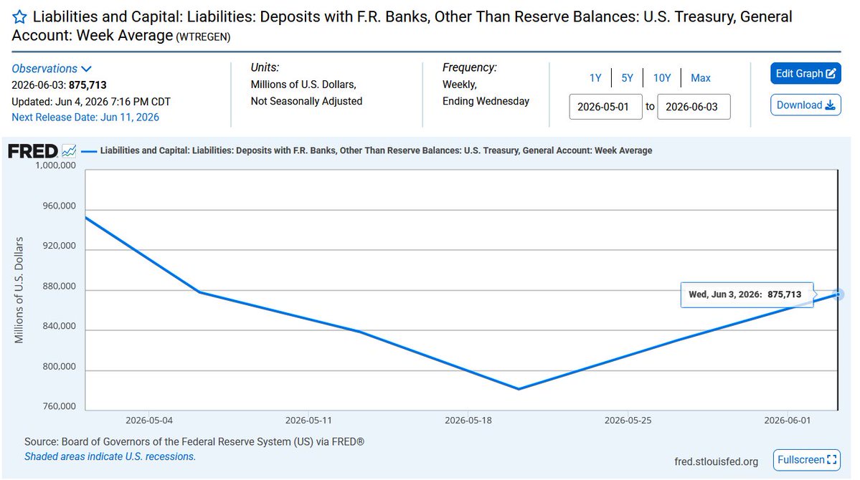
Task: Select the 1Y time range
Action: point(595,78)
